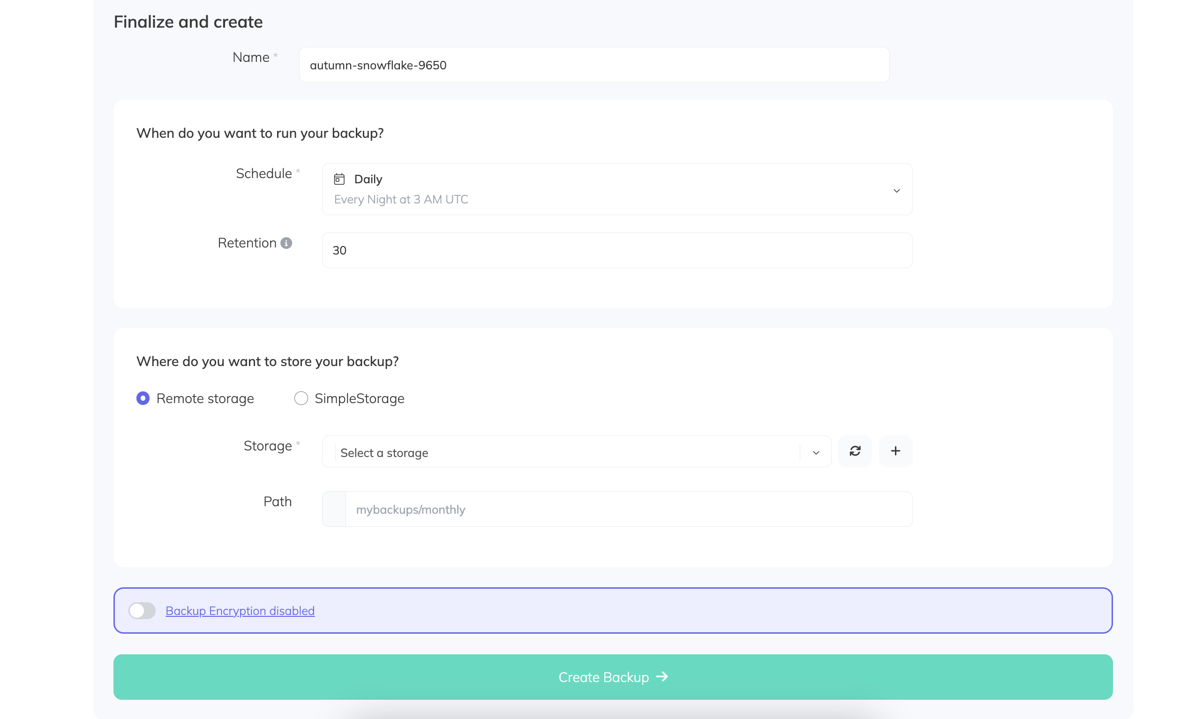Click the plus icon to add storage
1203x719 pixels.
(x=895, y=451)
